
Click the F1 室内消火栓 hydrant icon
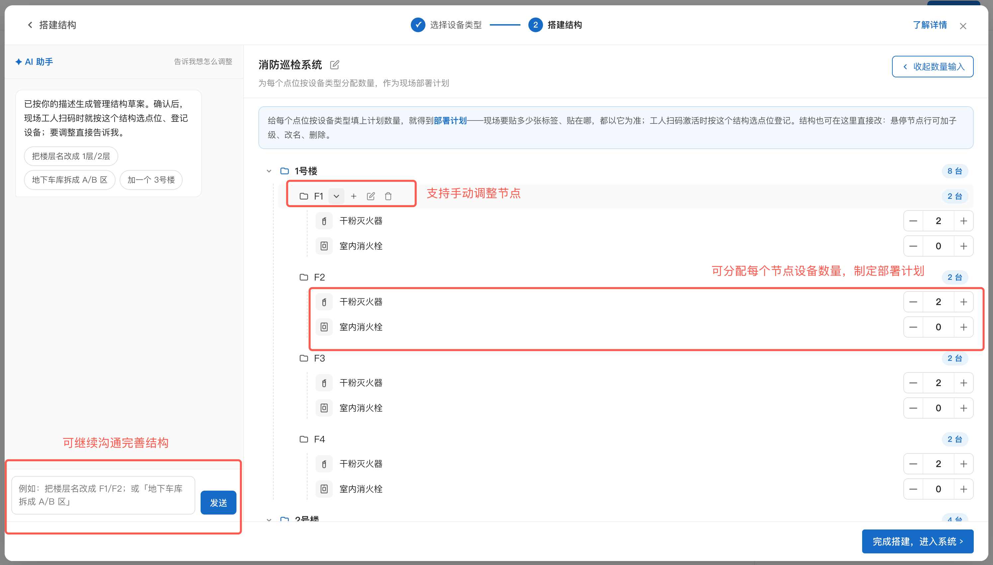coord(324,246)
